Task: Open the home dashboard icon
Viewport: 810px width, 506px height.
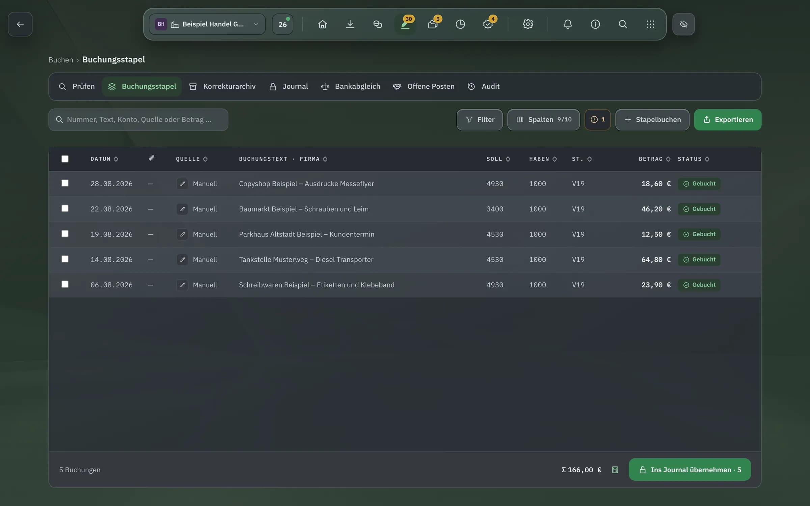Action: point(322,24)
